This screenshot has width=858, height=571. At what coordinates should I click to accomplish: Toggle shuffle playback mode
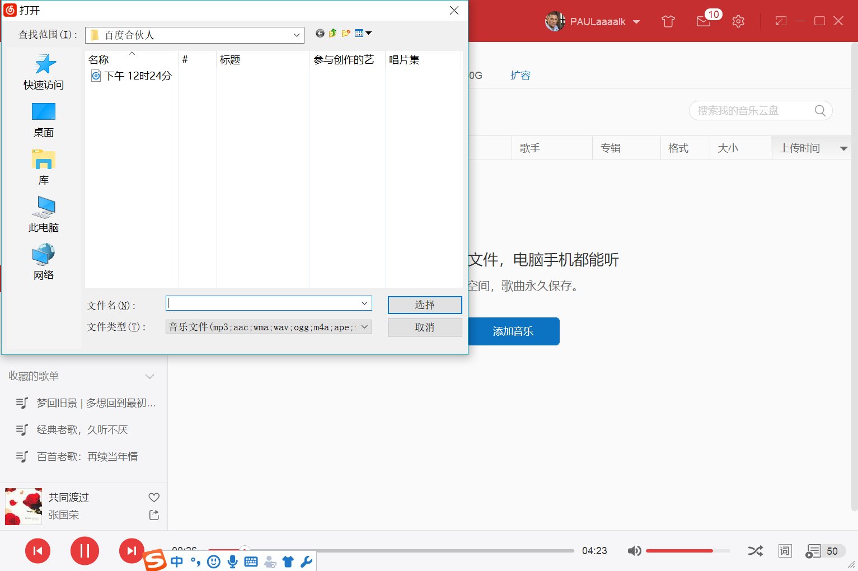(x=755, y=551)
